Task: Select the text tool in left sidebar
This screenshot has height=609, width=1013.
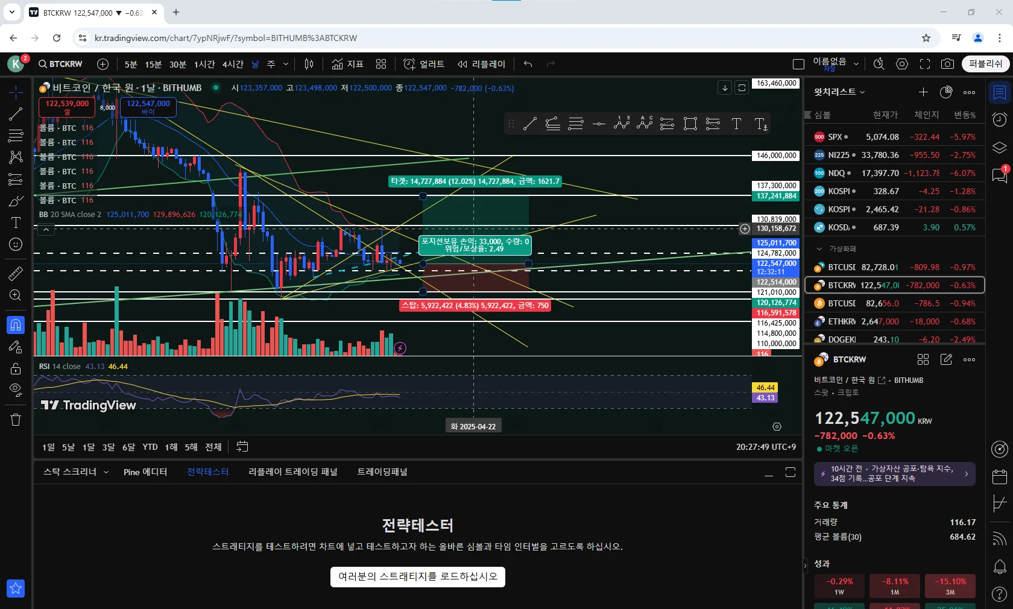Action: [16, 222]
